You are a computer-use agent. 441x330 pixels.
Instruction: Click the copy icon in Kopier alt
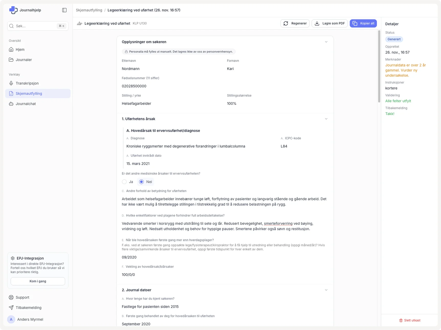point(355,23)
